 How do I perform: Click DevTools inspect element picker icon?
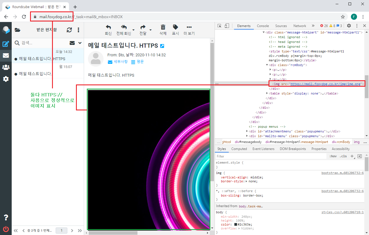click(x=219, y=26)
